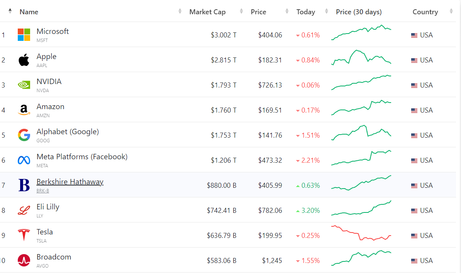Open the Berkshire Hathaway link
Screen dimensions: 461x273
pos(70,182)
